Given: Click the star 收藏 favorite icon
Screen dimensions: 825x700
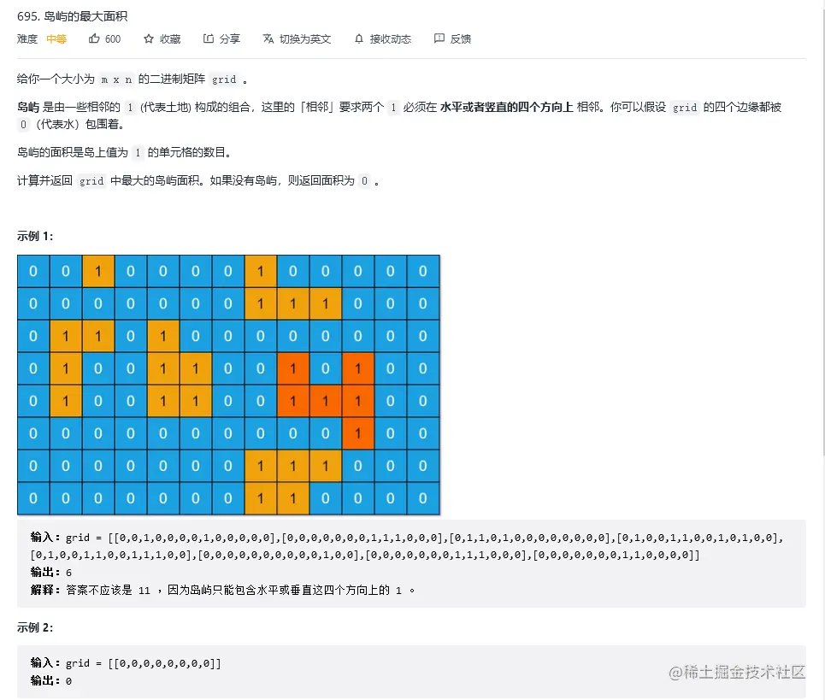Looking at the screenshot, I should (149, 39).
